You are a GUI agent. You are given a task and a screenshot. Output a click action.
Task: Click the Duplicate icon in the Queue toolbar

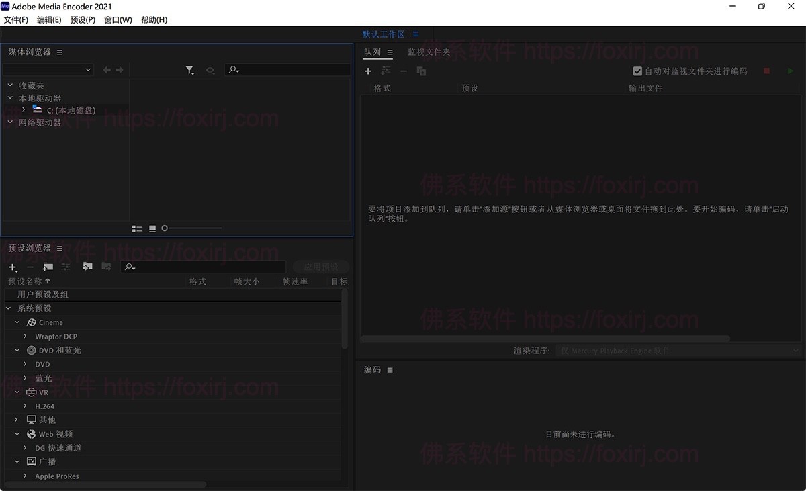click(x=422, y=71)
